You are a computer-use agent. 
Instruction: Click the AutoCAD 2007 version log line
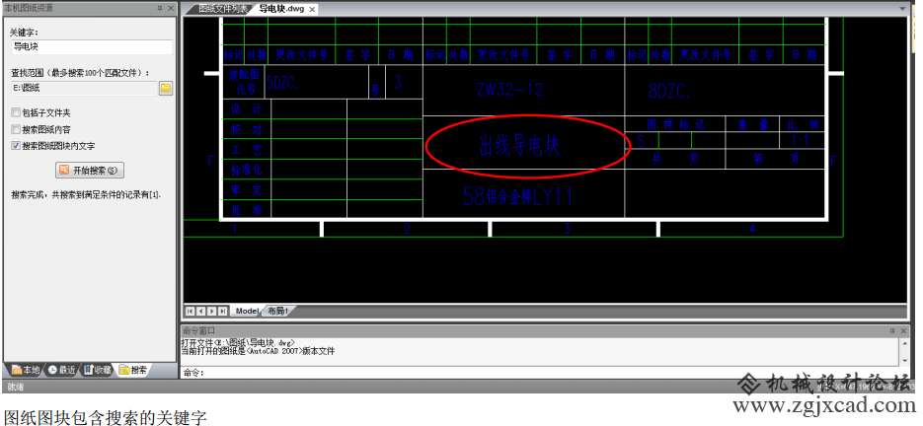[x=258, y=351]
